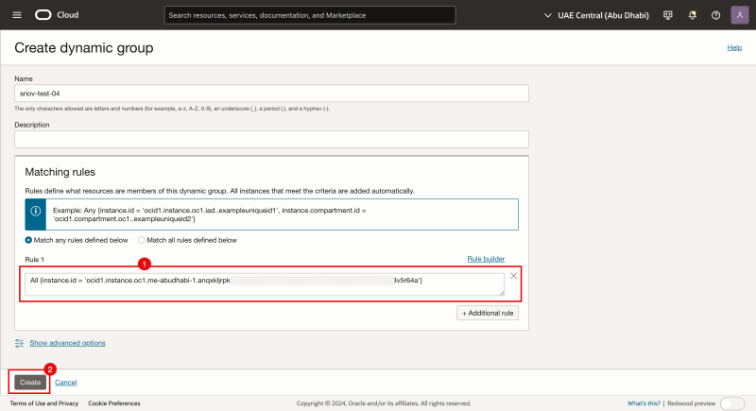The image size is (756, 411).
Task: Open the user profile avatar
Action: tap(739, 15)
